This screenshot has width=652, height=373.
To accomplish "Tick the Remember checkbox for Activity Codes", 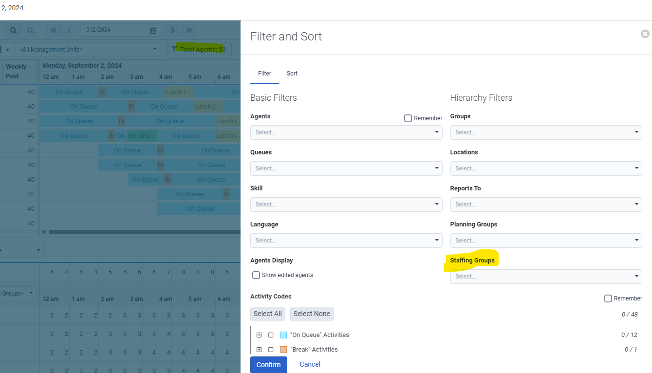I will [608, 298].
